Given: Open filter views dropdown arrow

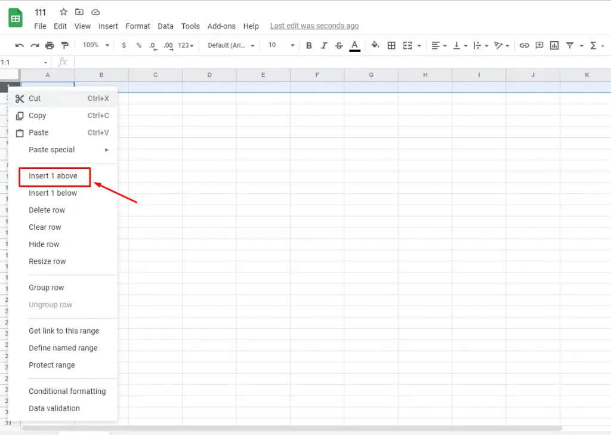Looking at the screenshot, I should point(581,45).
